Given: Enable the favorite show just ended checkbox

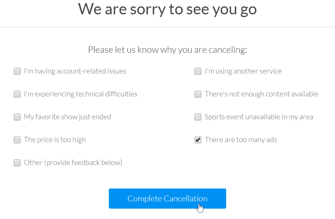Looking at the screenshot, I should tap(17, 117).
